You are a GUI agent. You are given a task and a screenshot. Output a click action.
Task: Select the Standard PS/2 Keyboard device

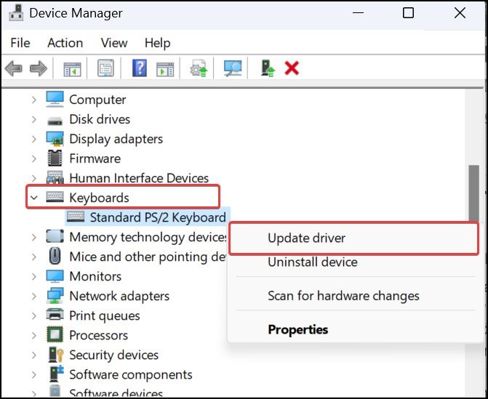tap(157, 217)
